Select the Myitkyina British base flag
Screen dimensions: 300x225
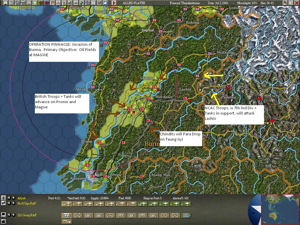tap(210, 54)
